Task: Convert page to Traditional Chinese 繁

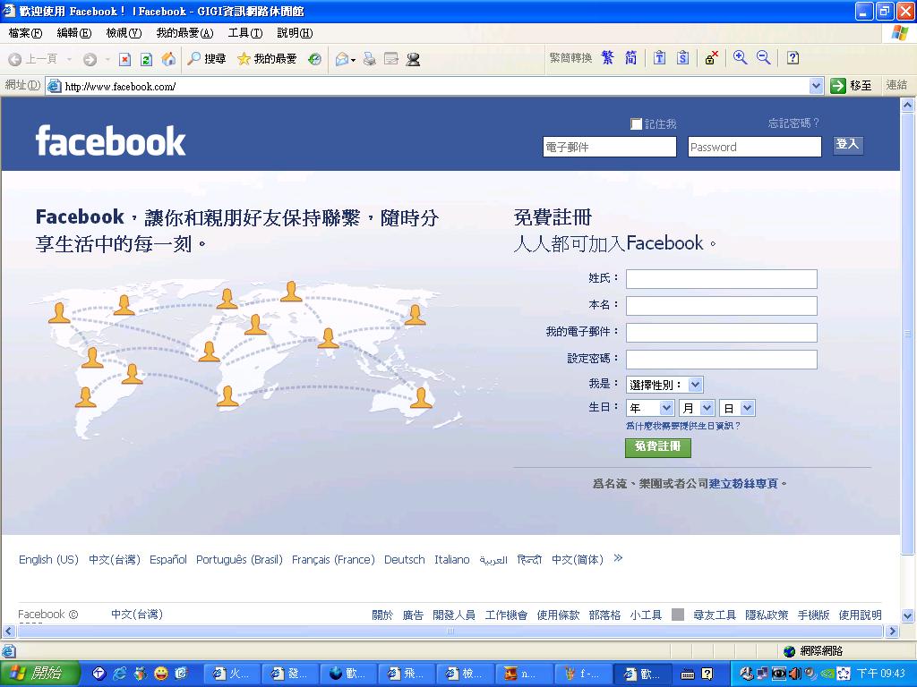Action: [608, 58]
